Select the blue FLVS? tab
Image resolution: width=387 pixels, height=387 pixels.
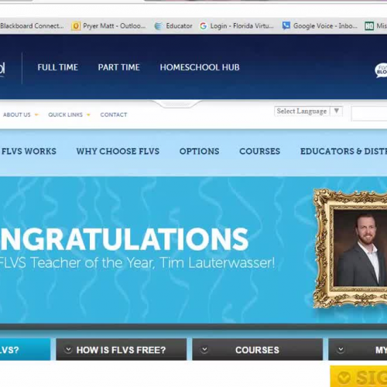(x=25, y=350)
